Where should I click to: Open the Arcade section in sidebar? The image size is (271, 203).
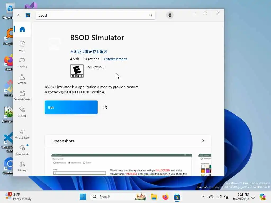22,79
